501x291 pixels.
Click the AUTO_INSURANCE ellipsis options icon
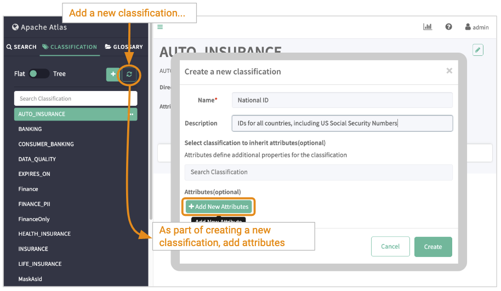pyautogui.click(x=132, y=114)
